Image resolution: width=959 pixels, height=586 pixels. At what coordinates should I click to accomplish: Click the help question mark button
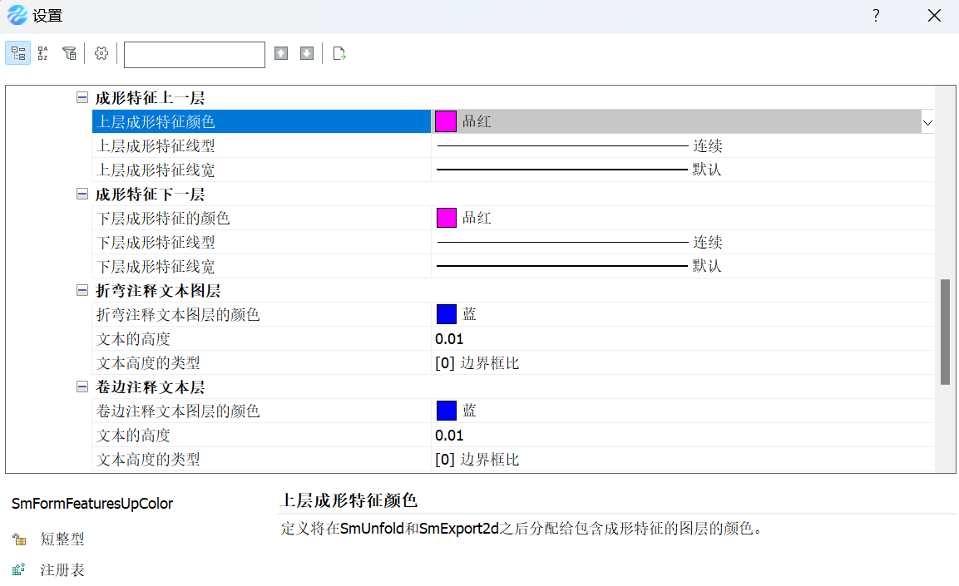click(876, 16)
